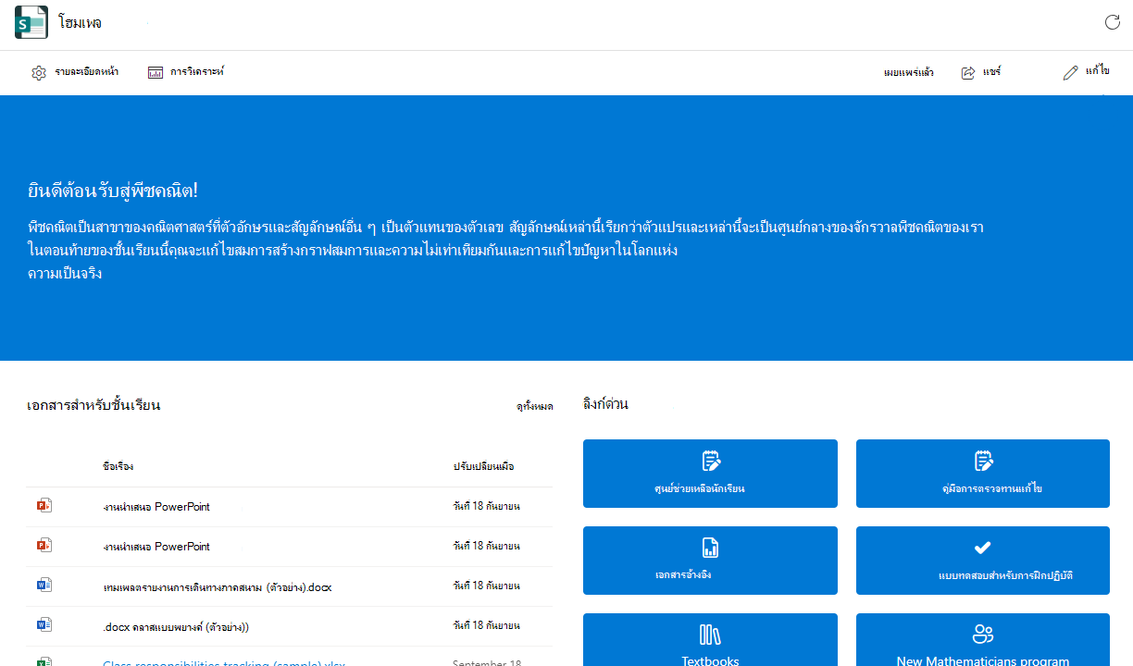The height and width of the screenshot is (666, 1133).
Task: Open the คู่มือการตรวจทานแก้ไข quick link
Action: pyautogui.click(x=983, y=474)
